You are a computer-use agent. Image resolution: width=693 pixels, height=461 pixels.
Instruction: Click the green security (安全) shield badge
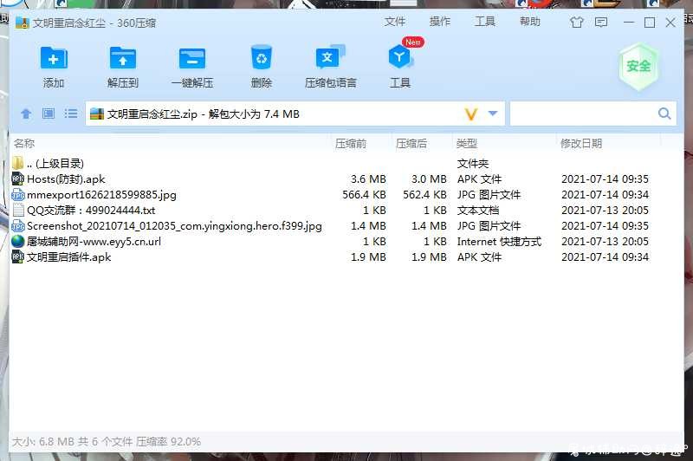(638, 67)
